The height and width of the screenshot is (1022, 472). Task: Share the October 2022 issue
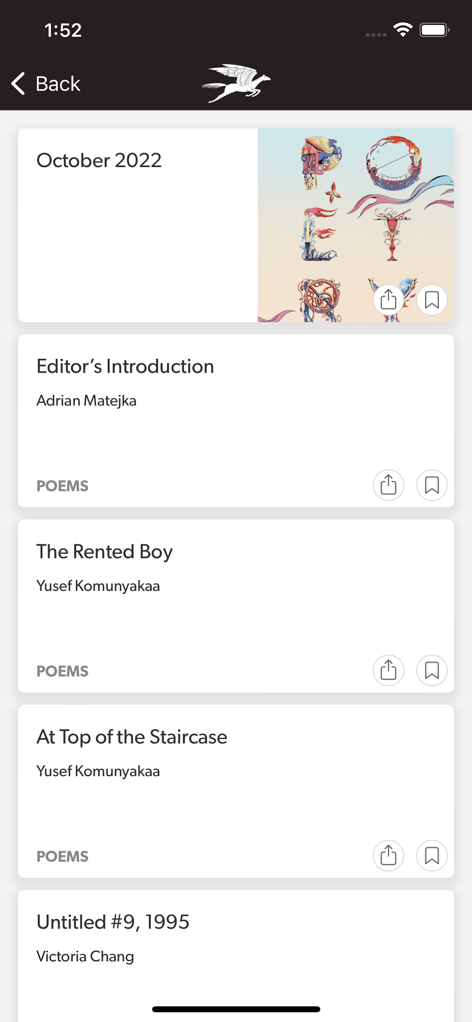(388, 300)
